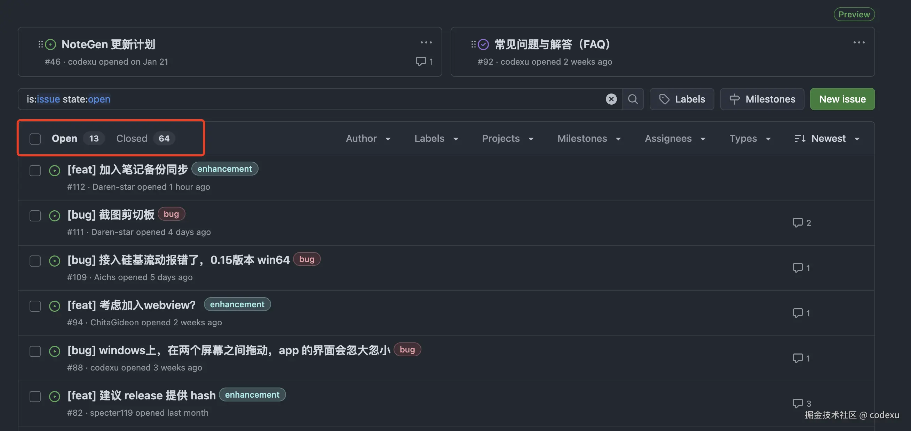Select checkbox for 考虑加入webview issue
This screenshot has height=431, width=911.
click(x=35, y=306)
